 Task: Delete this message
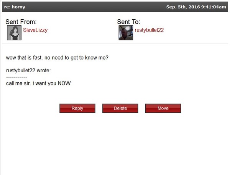(x=120, y=108)
